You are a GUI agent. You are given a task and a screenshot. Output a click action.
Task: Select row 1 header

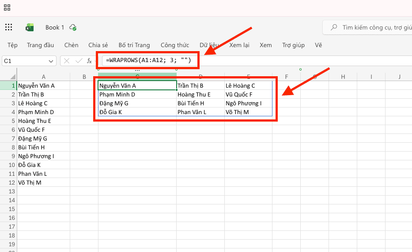(x=8, y=85)
